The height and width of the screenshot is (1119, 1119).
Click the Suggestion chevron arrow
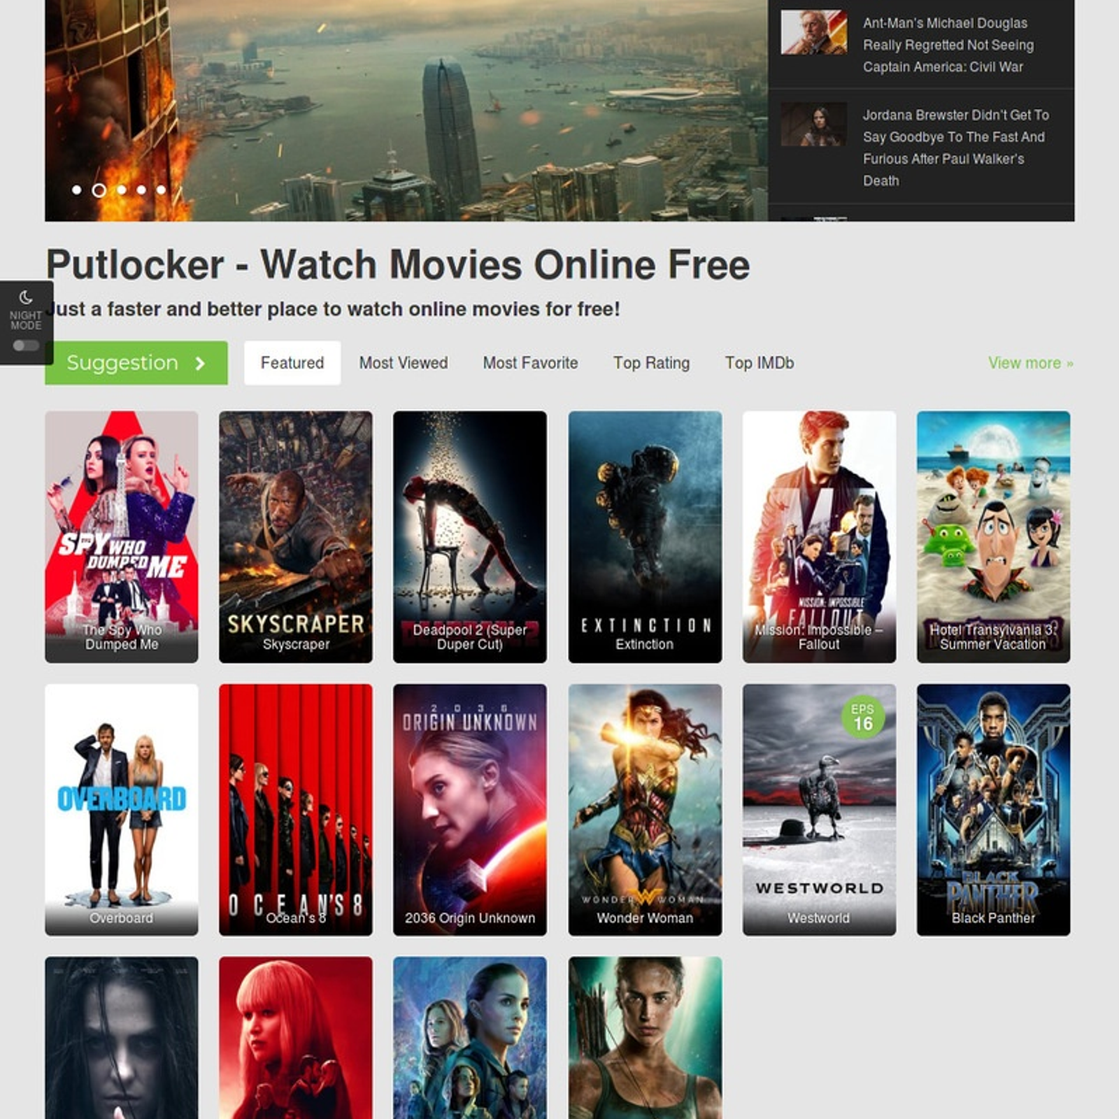coord(200,364)
